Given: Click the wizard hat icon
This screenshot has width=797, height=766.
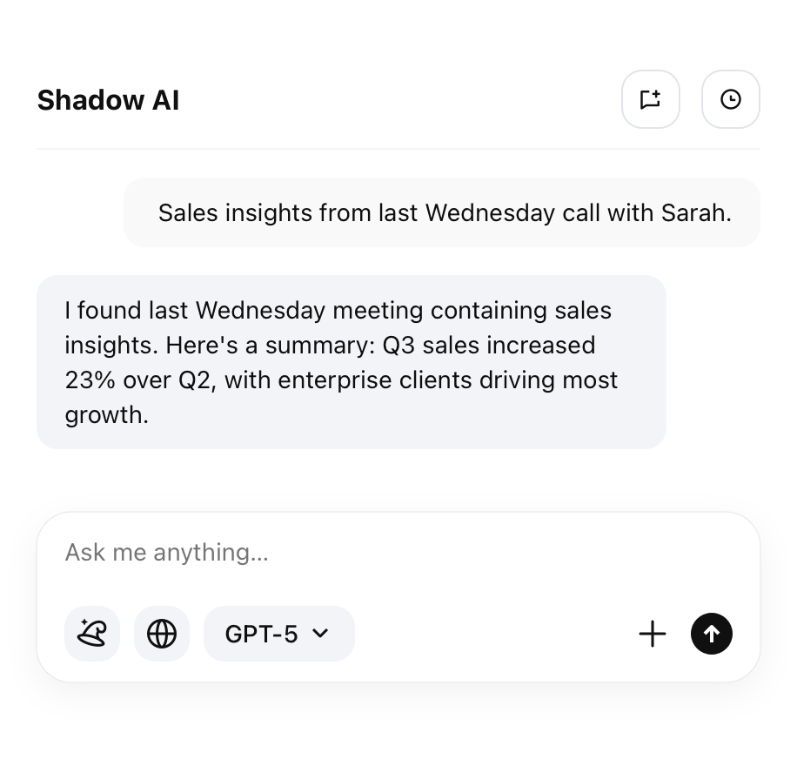Looking at the screenshot, I should tap(92, 634).
